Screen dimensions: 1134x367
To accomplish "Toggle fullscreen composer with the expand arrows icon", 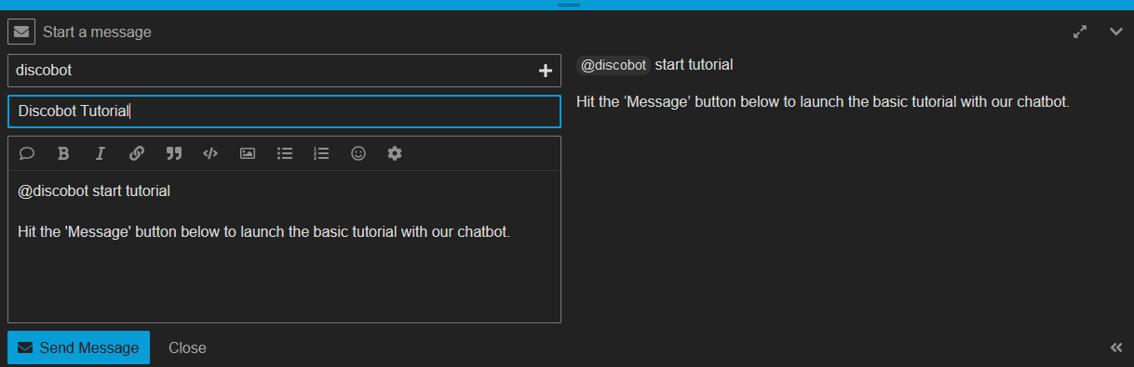I will (x=1080, y=32).
